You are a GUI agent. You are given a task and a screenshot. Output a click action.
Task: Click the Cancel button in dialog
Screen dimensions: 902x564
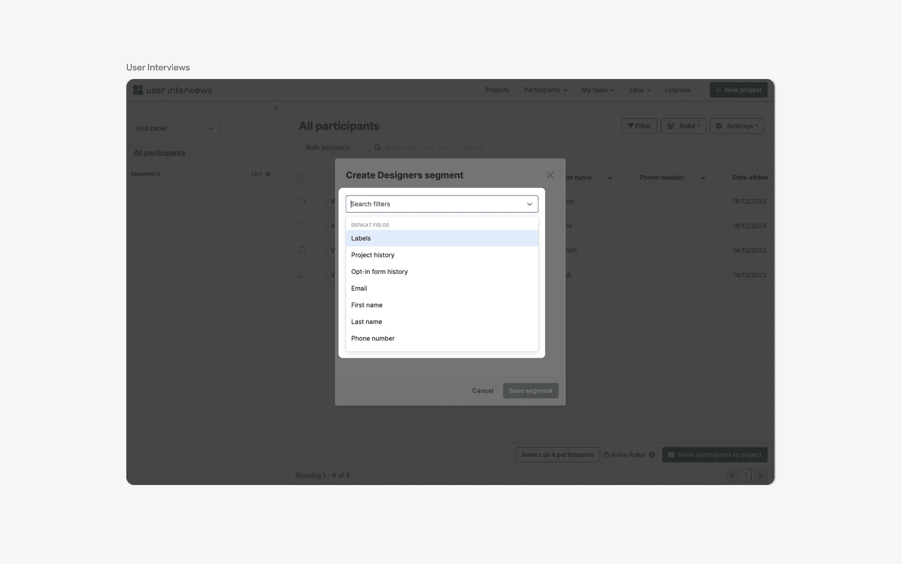[482, 391]
